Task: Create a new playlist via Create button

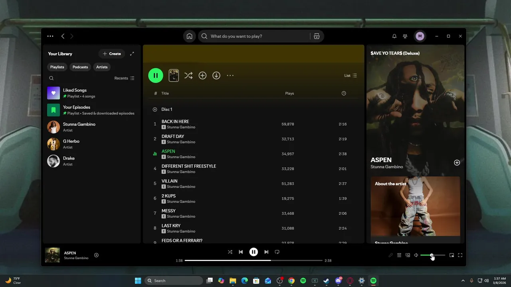Action: click(x=112, y=54)
